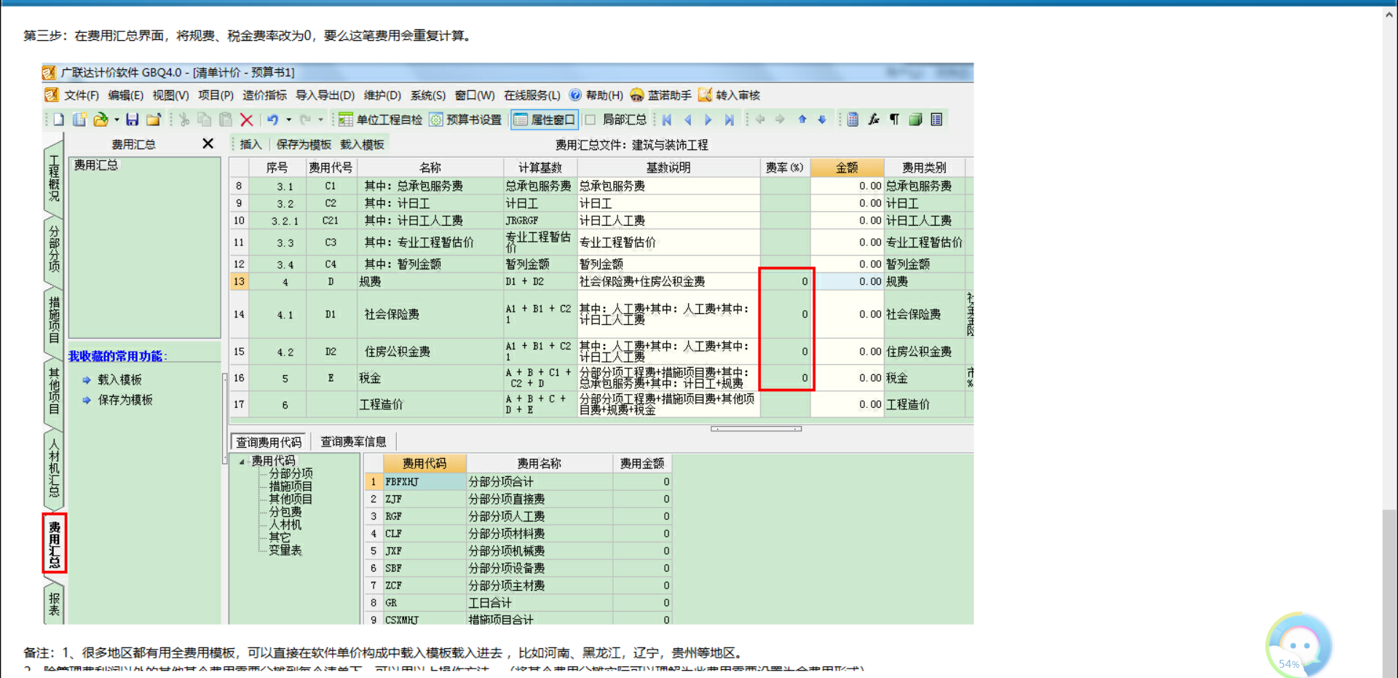The image size is (1398, 678).
Task: Move row up with blue arrow
Action: coord(802,119)
